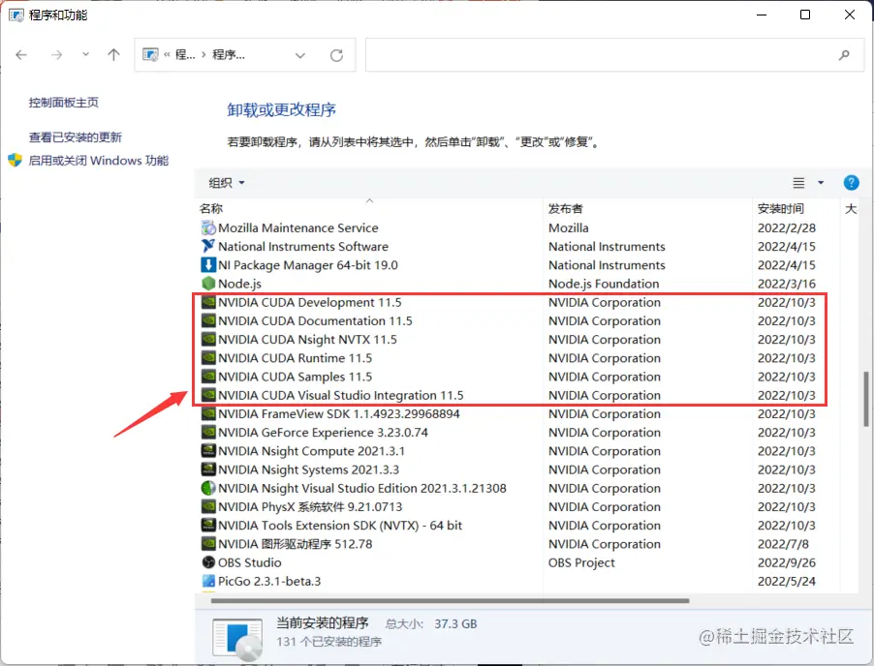
Task: Change view with the list view icon
Action: tap(798, 183)
